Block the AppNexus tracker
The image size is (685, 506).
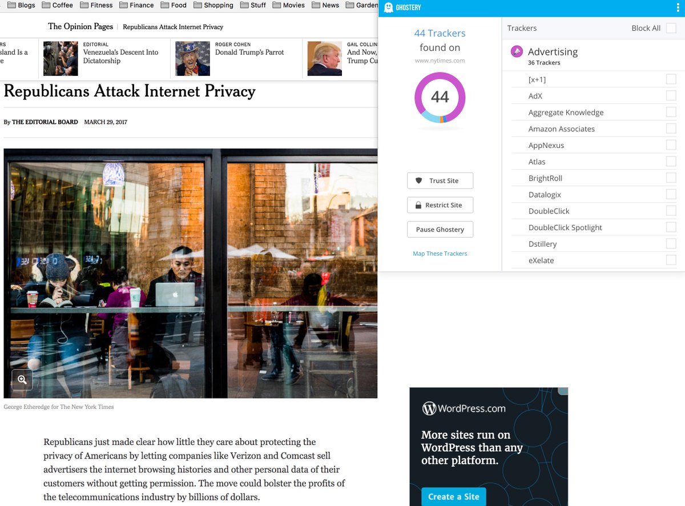671,145
